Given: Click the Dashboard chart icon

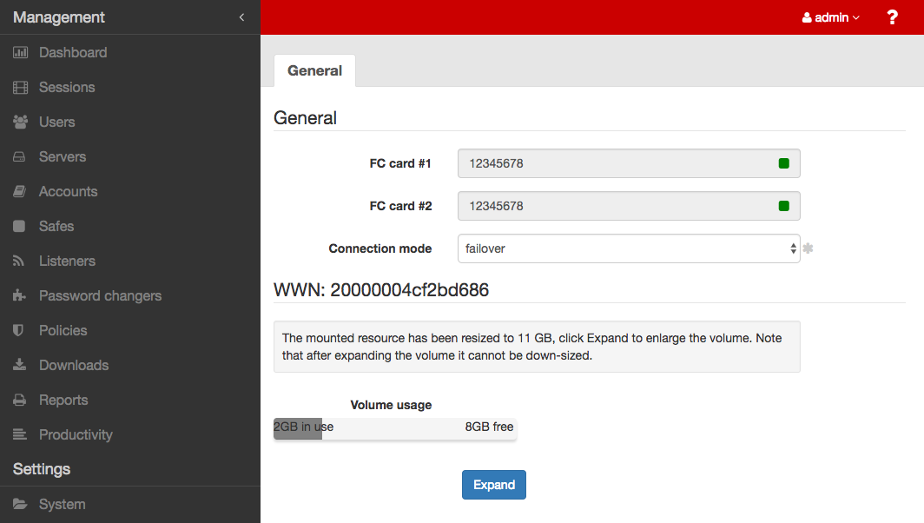Looking at the screenshot, I should (x=20, y=53).
